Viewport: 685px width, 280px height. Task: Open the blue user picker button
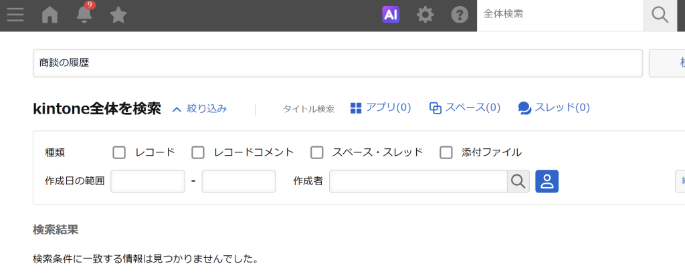(x=547, y=181)
